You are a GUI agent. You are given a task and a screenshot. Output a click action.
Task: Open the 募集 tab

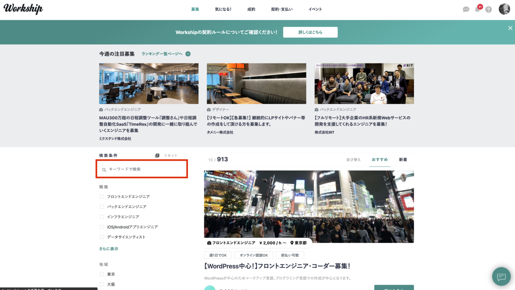[x=195, y=9]
